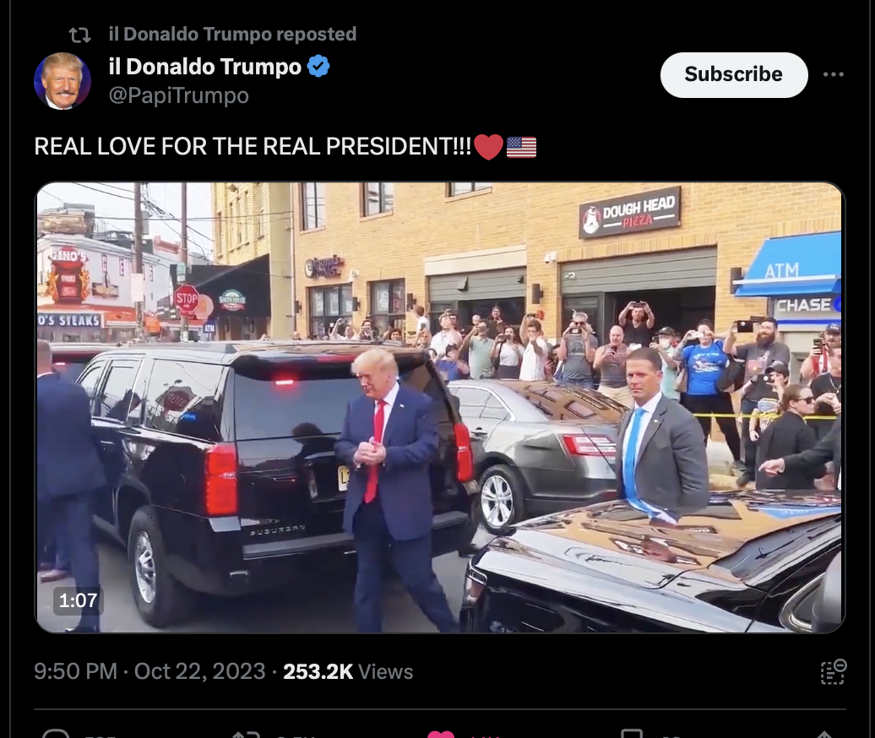This screenshot has width=875, height=738.
Task: Click the blue verified checkmark badge
Action: coord(318,67)
